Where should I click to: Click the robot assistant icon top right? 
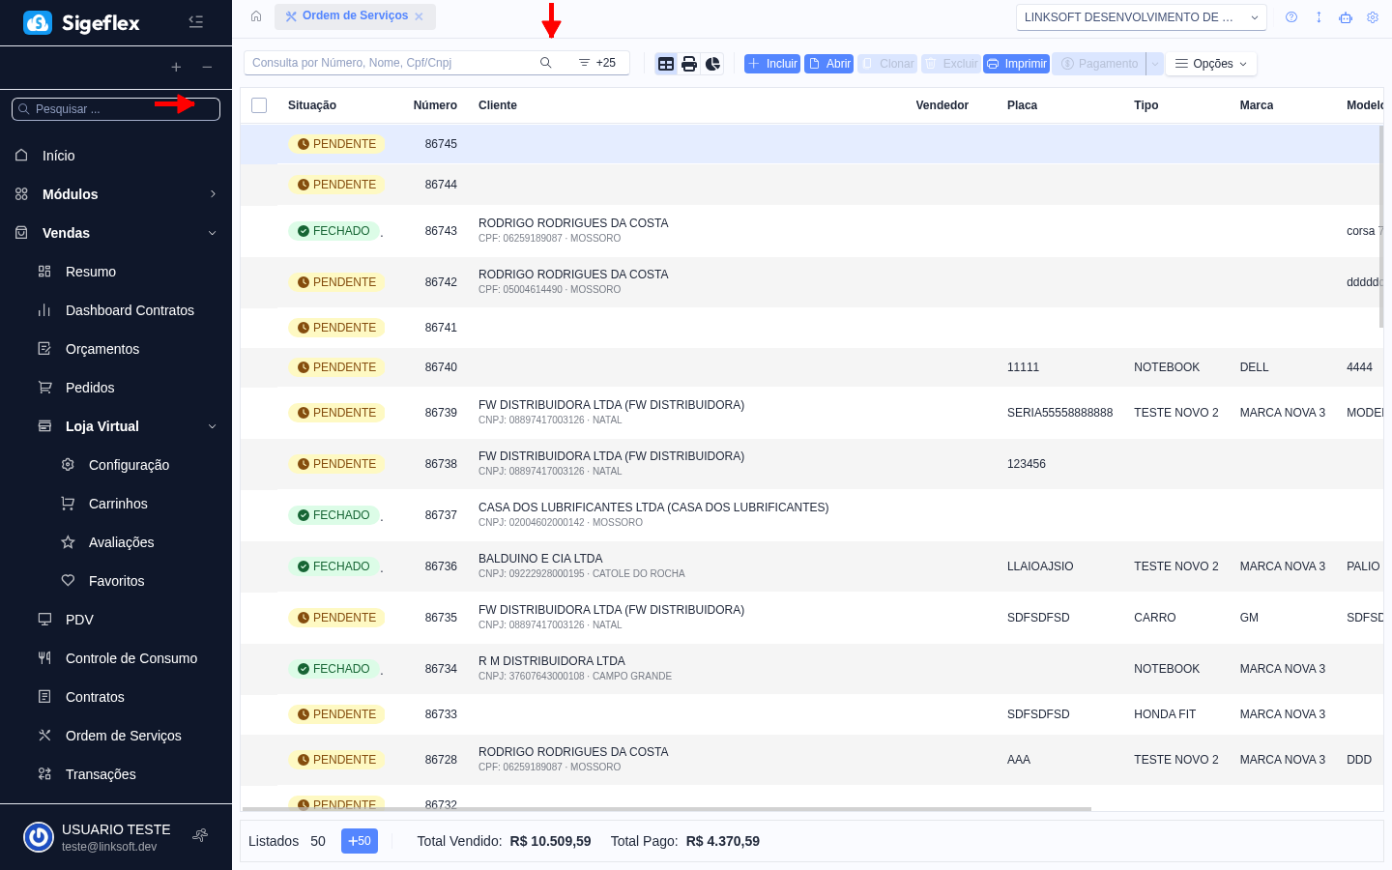pyautogui.click(x=1346, y=16)
